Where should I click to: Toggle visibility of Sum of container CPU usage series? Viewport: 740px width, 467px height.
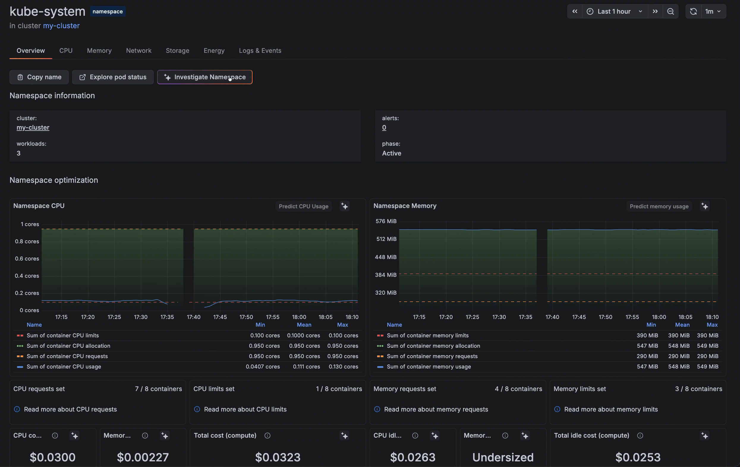[64, 367]
